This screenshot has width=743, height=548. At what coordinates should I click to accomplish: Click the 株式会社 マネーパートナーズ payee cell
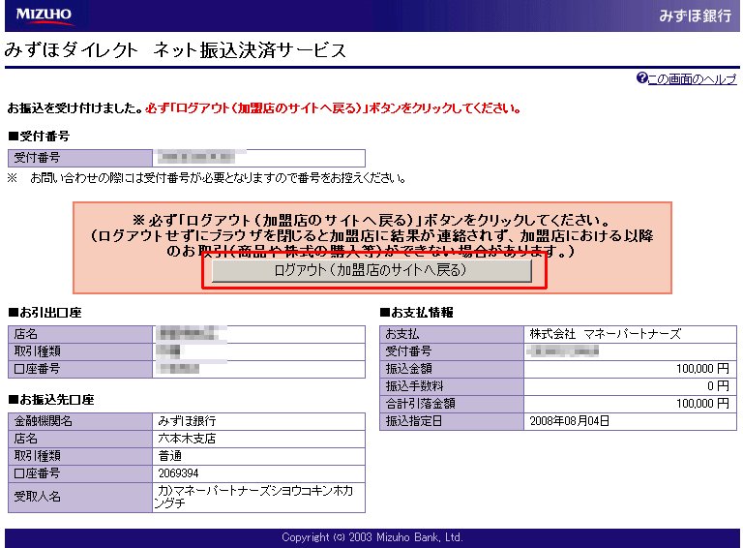click(x=630, y=334)
